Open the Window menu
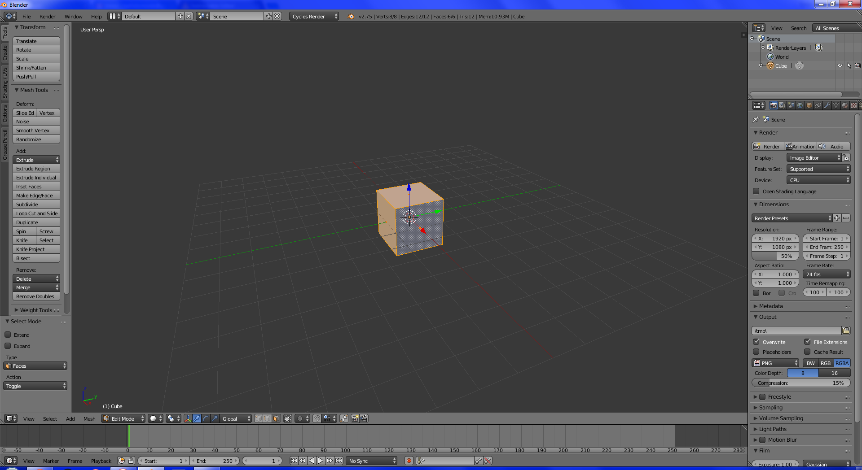The image size is (862, 470). (x=73, y=17)
